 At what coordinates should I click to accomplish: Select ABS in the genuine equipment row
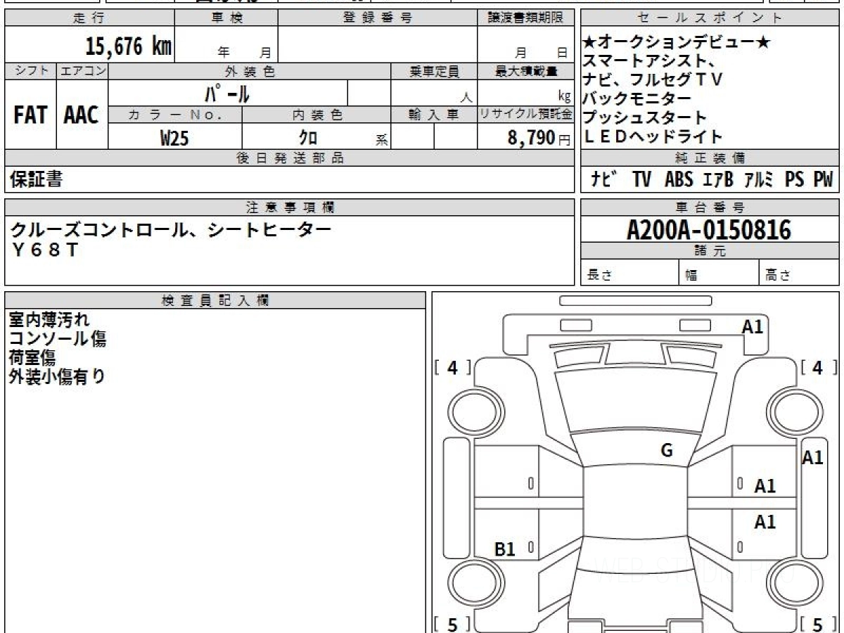(678, 180)
